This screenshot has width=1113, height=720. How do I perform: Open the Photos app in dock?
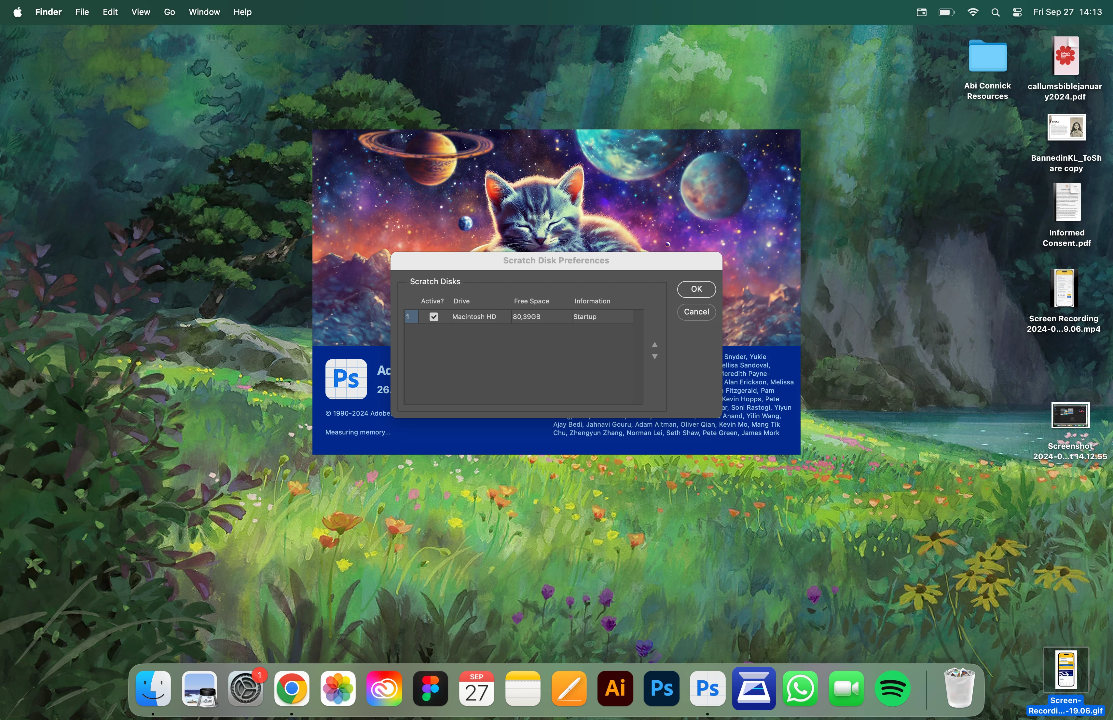click(337, 688)
